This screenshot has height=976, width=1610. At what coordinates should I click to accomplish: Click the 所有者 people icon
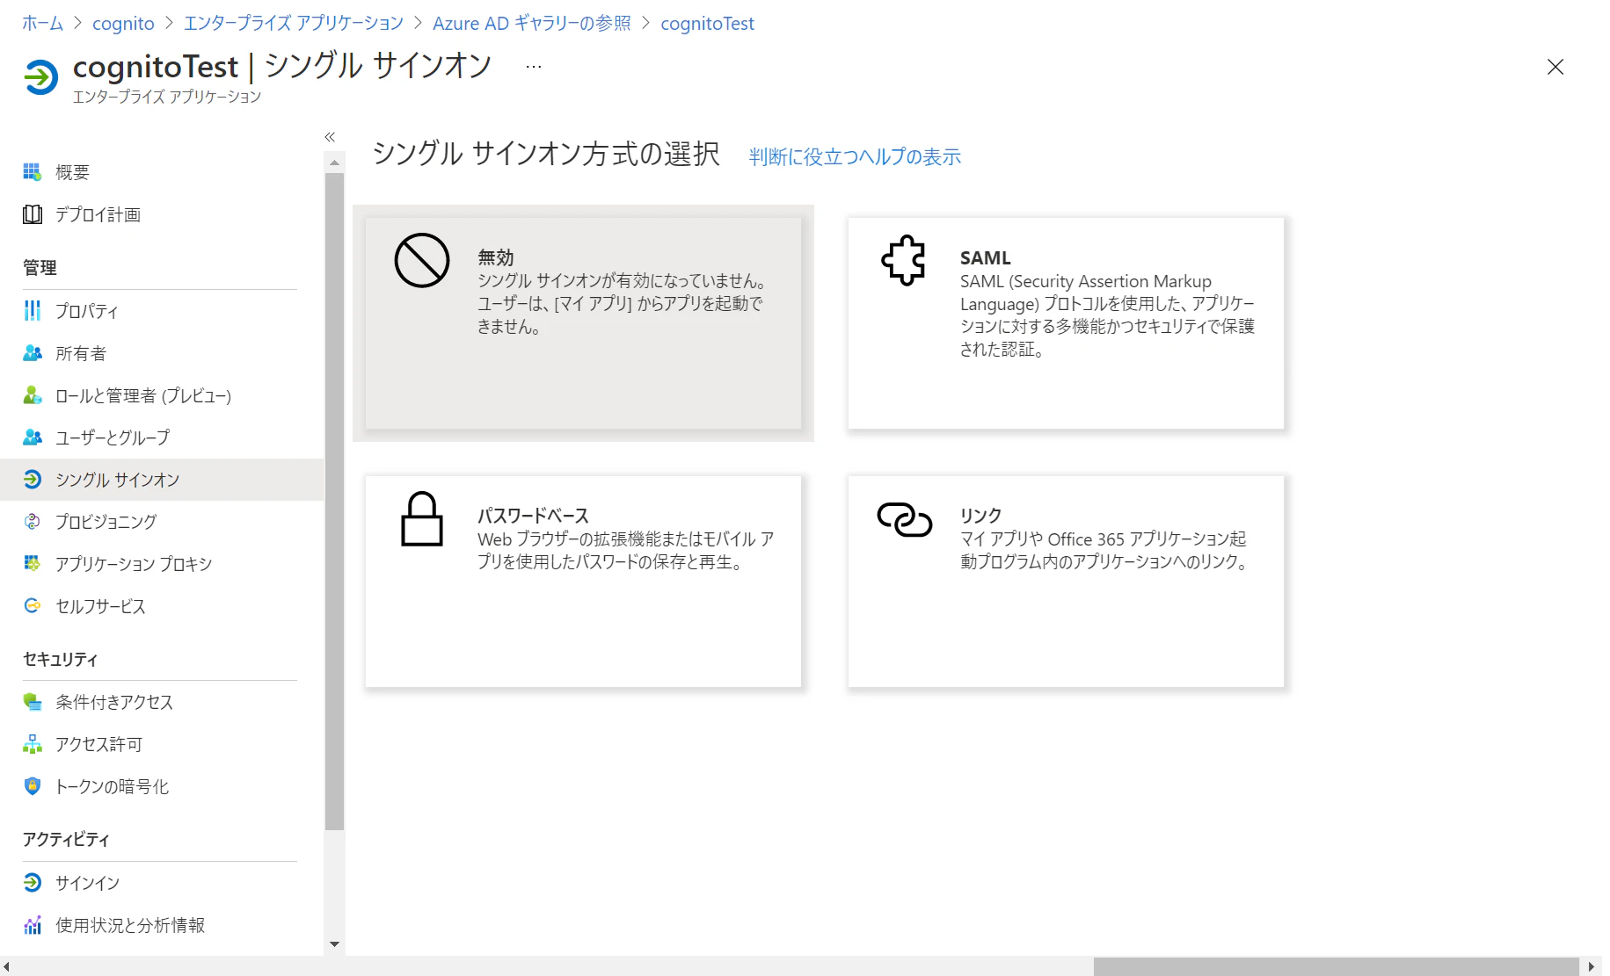[x=33, y=353]
